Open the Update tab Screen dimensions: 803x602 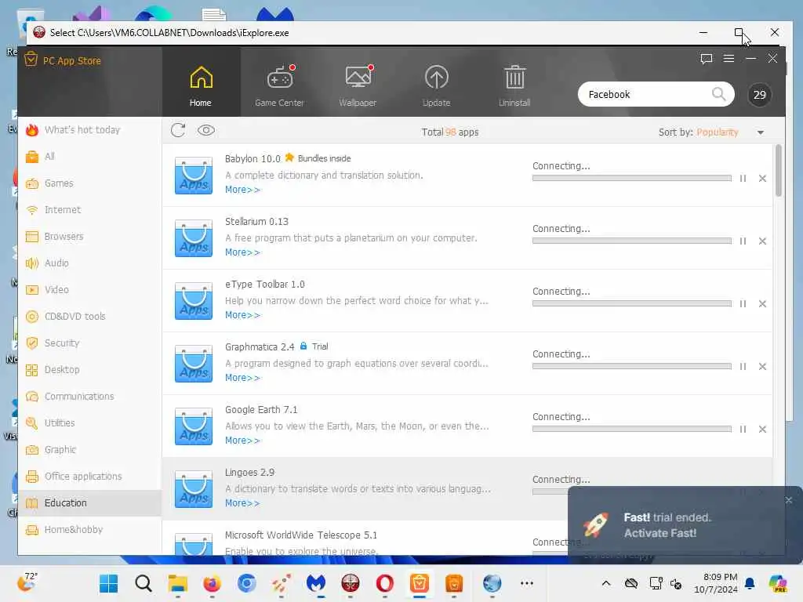(436, 85)
